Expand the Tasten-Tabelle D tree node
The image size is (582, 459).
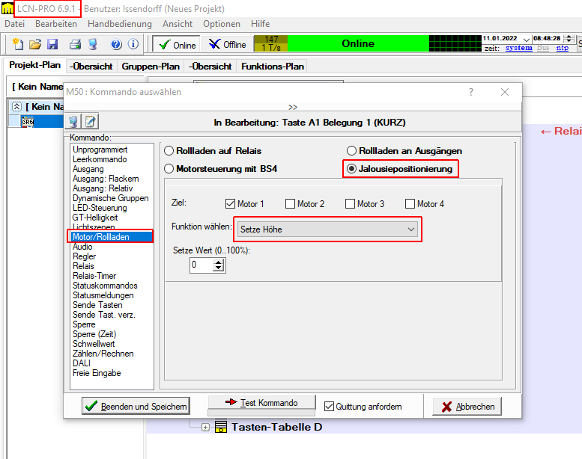point(206,427)
